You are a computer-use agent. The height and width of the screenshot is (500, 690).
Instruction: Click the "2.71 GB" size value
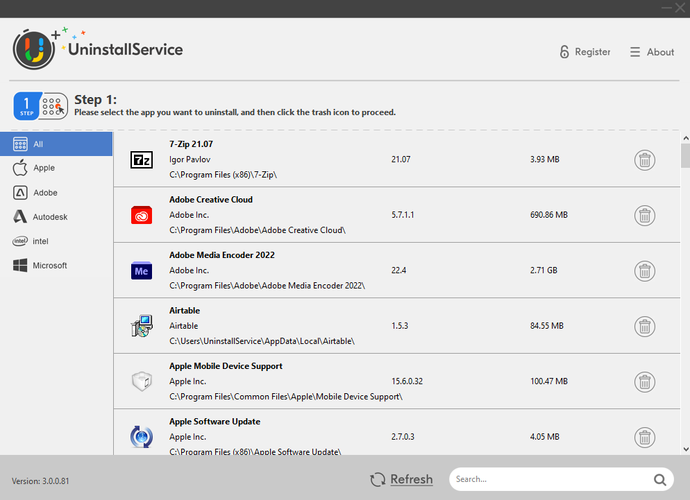[x=544, y=270]
